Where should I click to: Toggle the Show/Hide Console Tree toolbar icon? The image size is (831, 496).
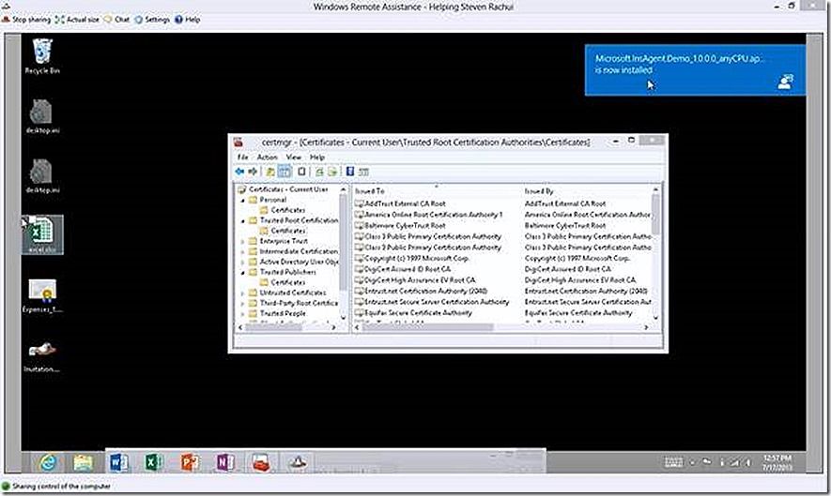(285, 172)
